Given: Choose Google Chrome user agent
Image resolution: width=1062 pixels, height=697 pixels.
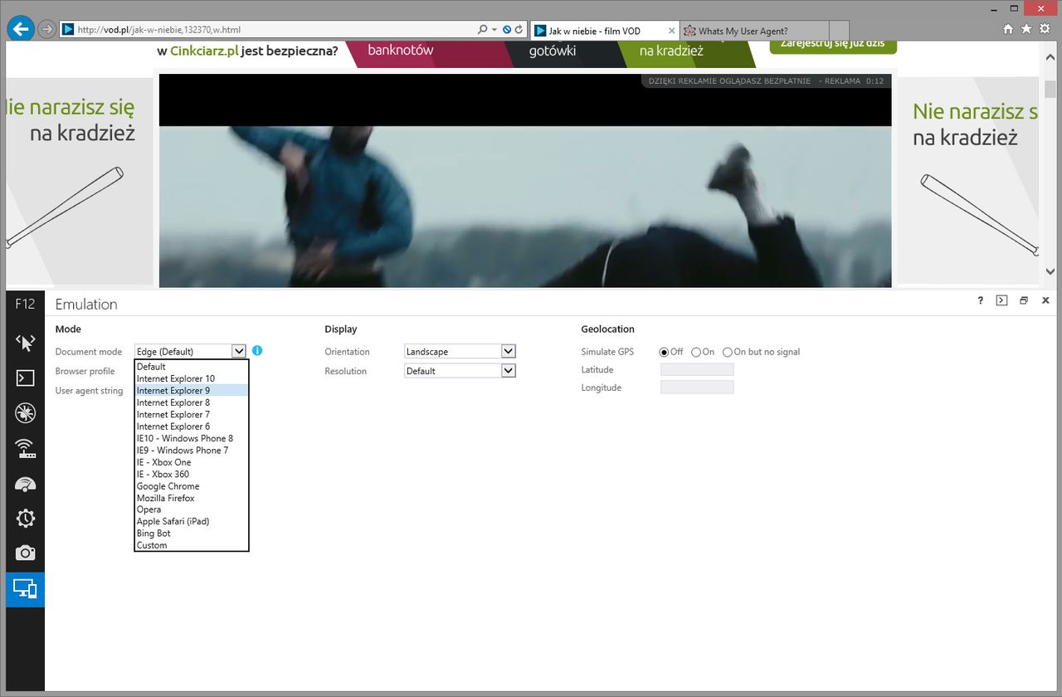Looking at the screenshot, I should pos(192,486).
